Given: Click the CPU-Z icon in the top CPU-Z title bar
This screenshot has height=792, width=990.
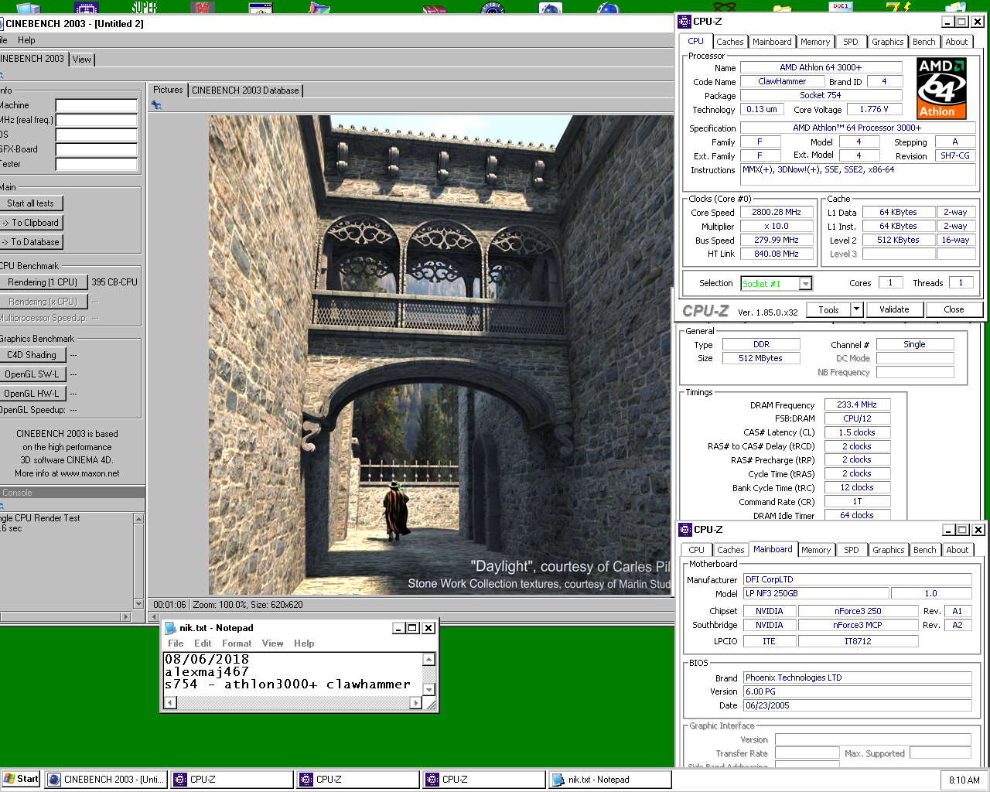Looking at the screenshot, I should [x=684, y=22].
